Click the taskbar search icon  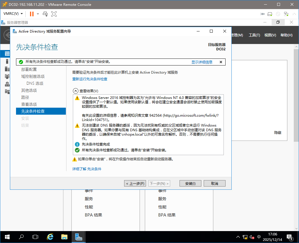(x=21, y=237)
